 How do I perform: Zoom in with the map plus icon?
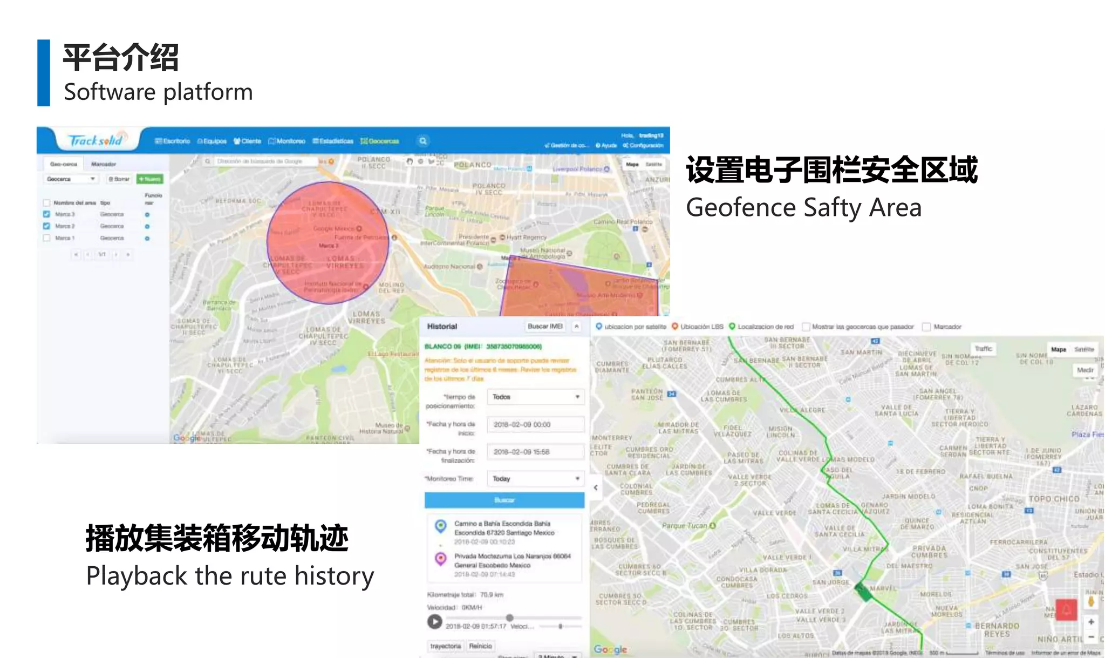[x=1091, y=622]
